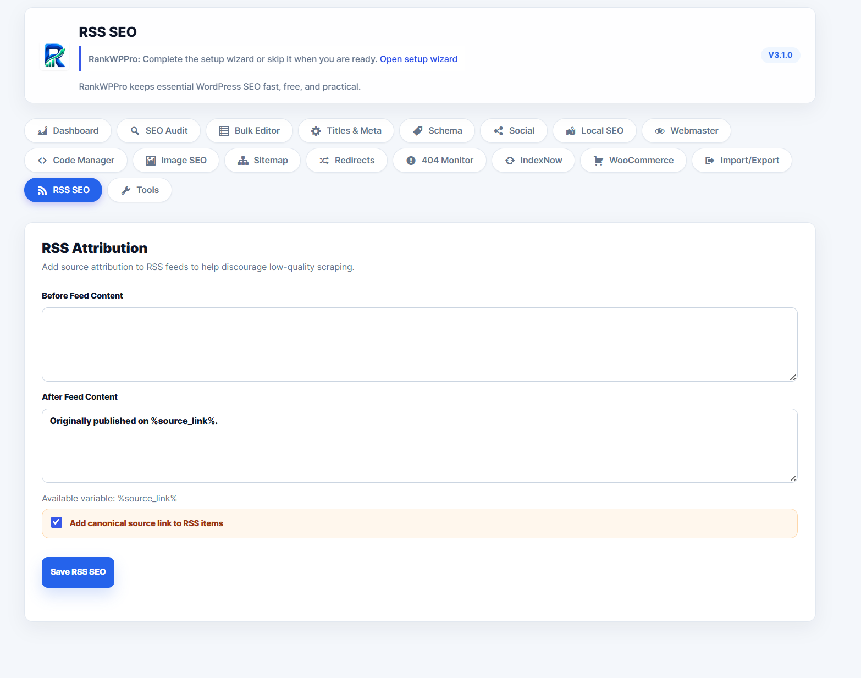
Task: Click the description text about low-quality scraping
Action: point(198,267)
